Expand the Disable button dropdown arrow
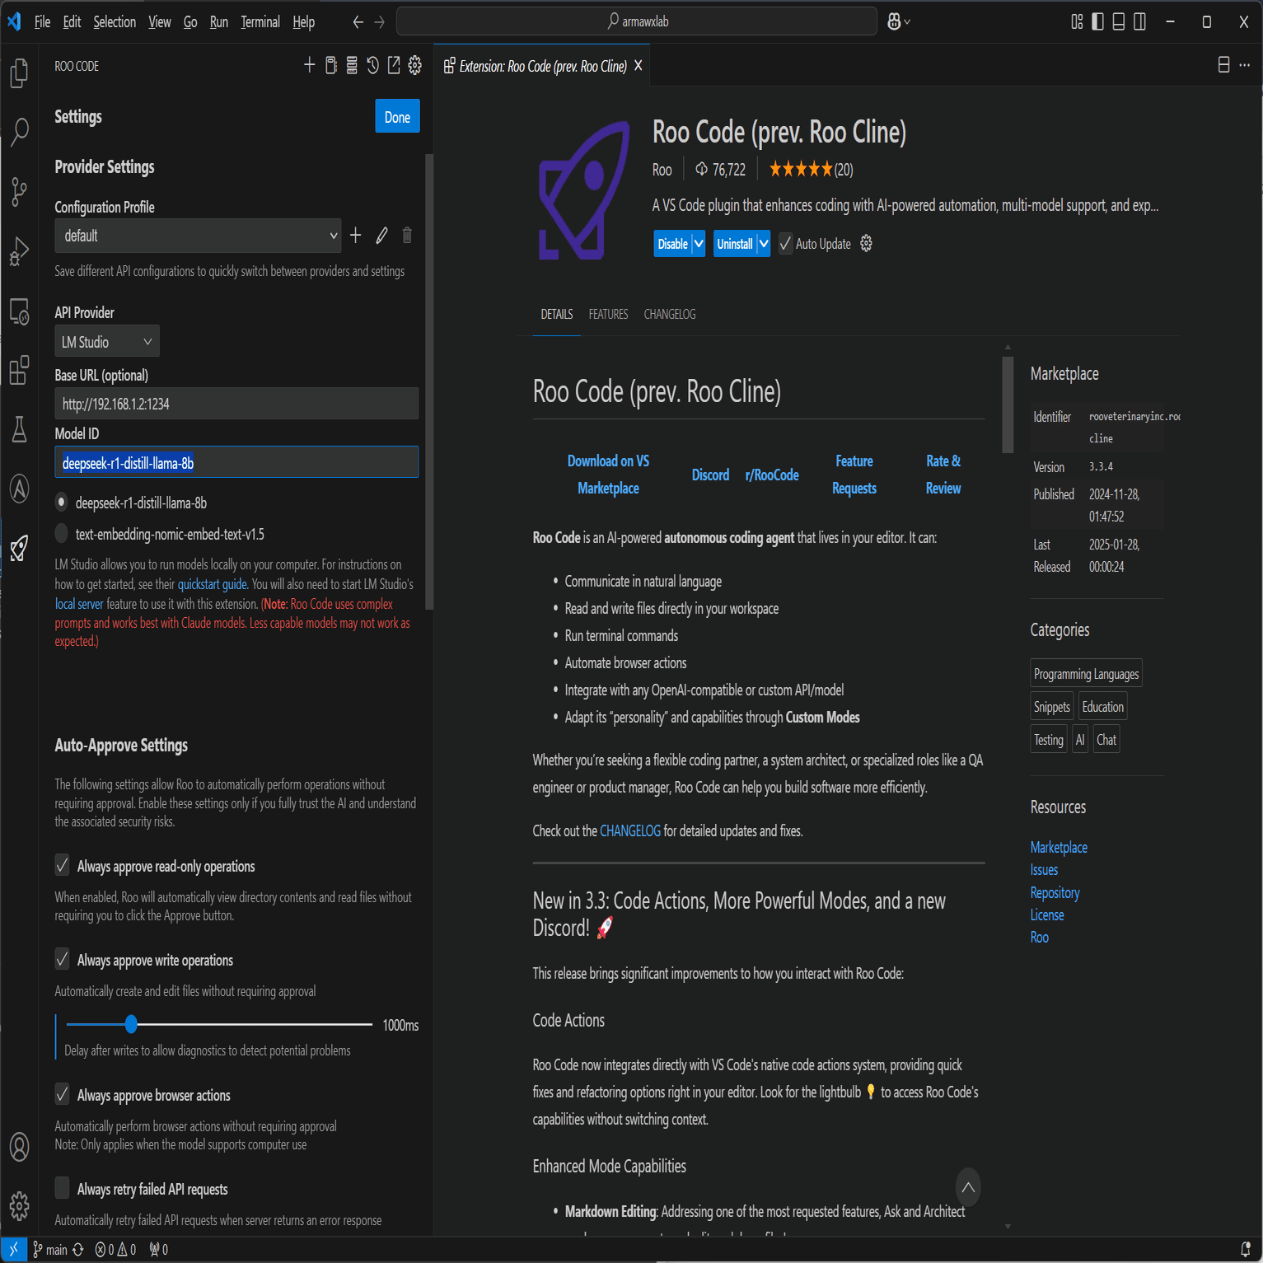Viewport: 1263px width, 1263px height. pyautogui.click(x=699, y=244)
